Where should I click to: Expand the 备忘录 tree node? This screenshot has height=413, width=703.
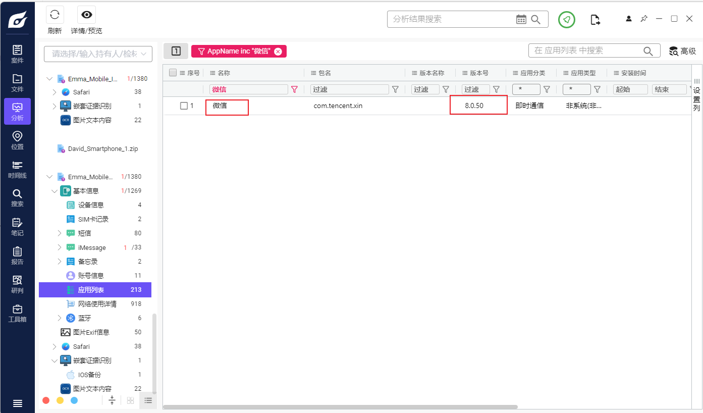(x=59, y=262)
